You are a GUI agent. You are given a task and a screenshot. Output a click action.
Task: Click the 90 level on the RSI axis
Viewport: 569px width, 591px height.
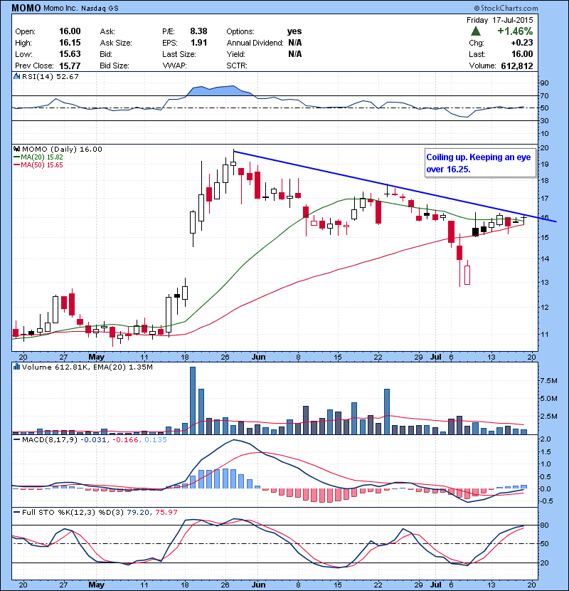(545, 83)
